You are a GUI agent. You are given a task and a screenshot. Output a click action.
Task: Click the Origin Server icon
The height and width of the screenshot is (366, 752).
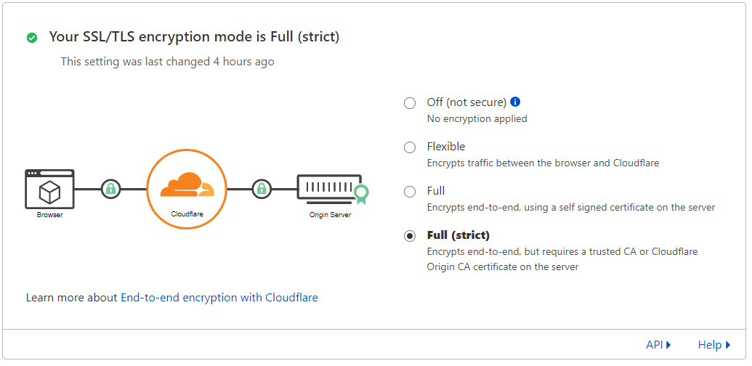click(328, 188)
